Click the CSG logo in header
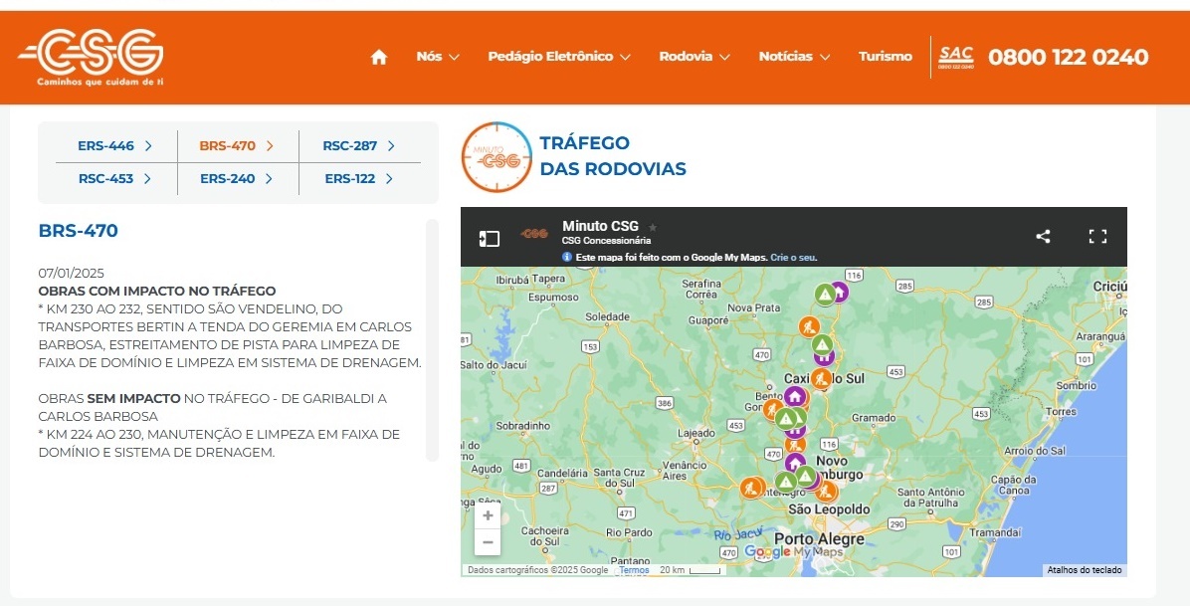Viewport: 1190px width, 606px height. (92, 57)
